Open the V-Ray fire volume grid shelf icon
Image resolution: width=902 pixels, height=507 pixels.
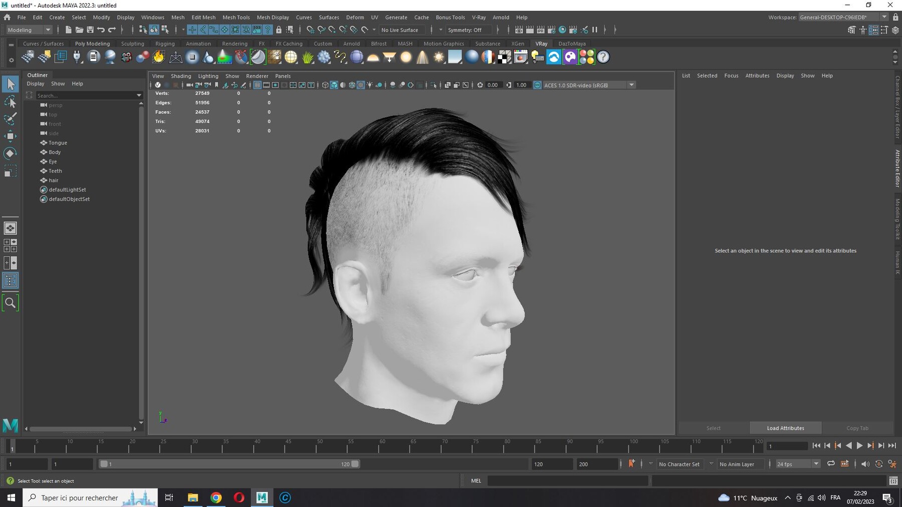point(159,57)
